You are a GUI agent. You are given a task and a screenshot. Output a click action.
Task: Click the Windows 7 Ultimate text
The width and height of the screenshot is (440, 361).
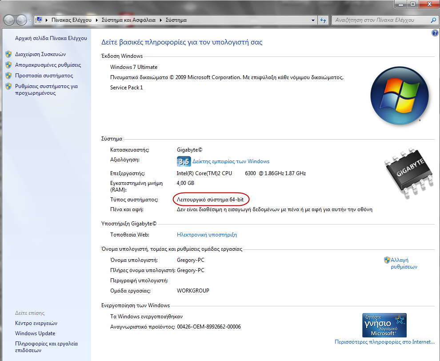click(x=134, y=67)
